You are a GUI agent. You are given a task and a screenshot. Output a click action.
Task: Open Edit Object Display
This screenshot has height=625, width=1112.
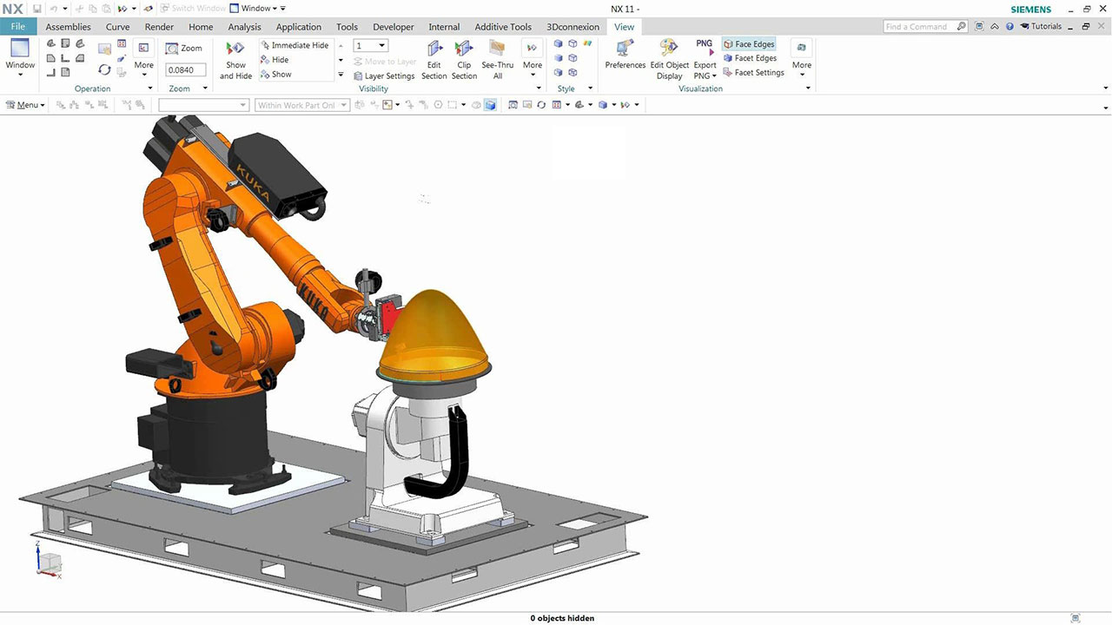(669, 60)
